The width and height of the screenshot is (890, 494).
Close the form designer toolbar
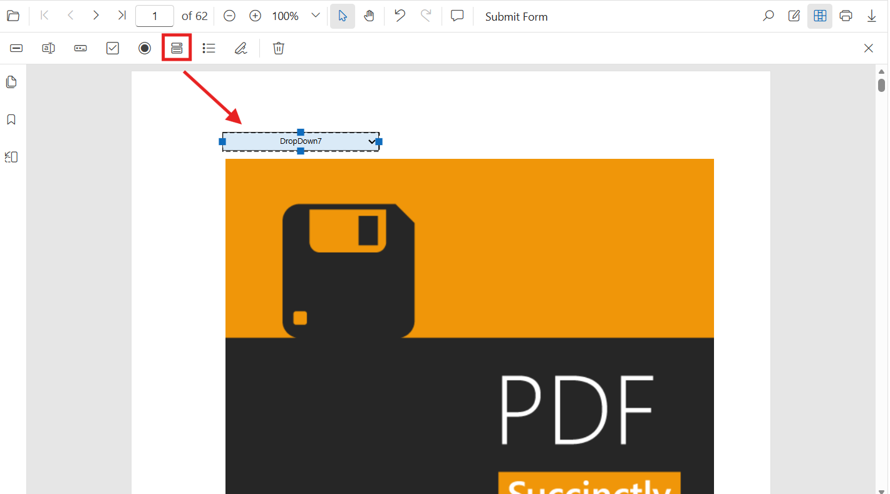coord(869,48)
